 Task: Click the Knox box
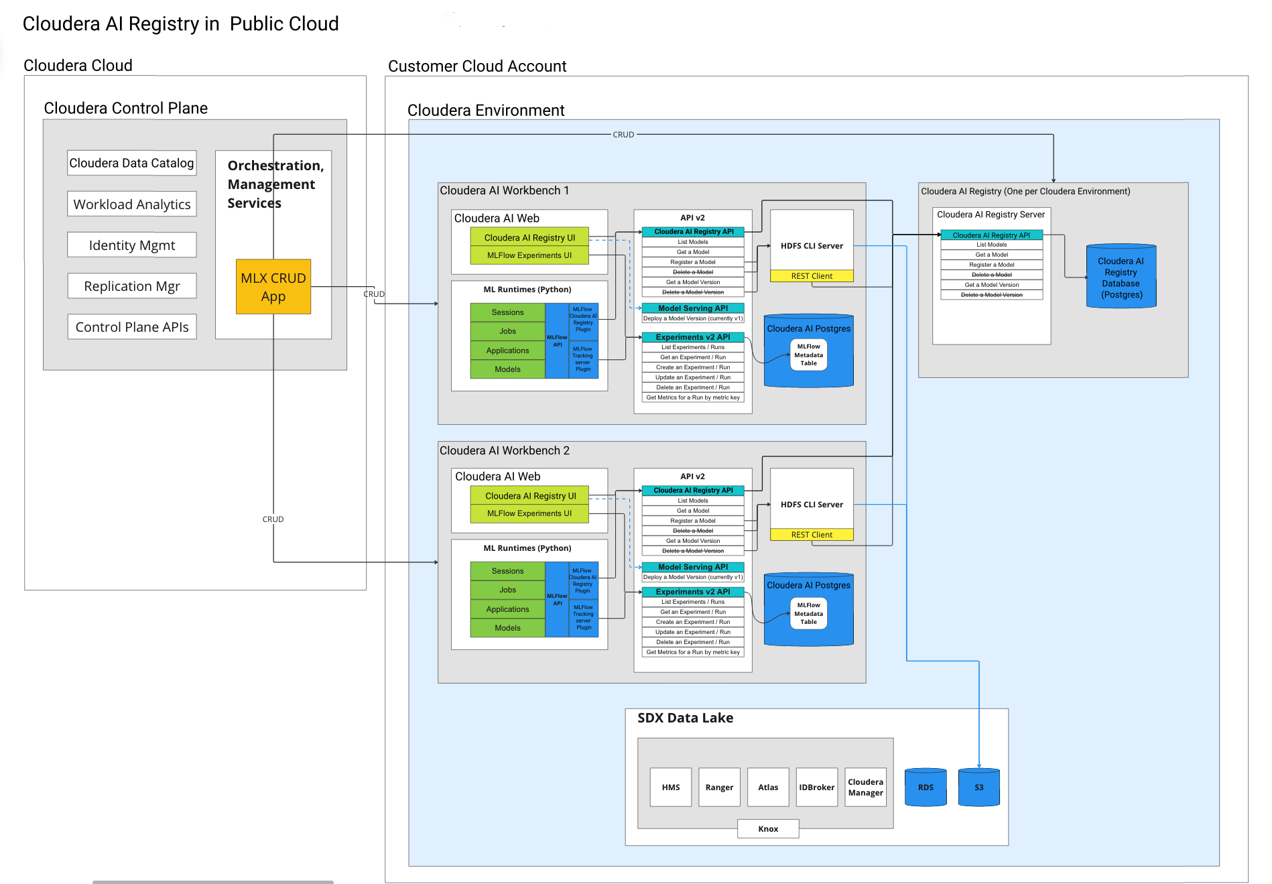coord(768,829)
